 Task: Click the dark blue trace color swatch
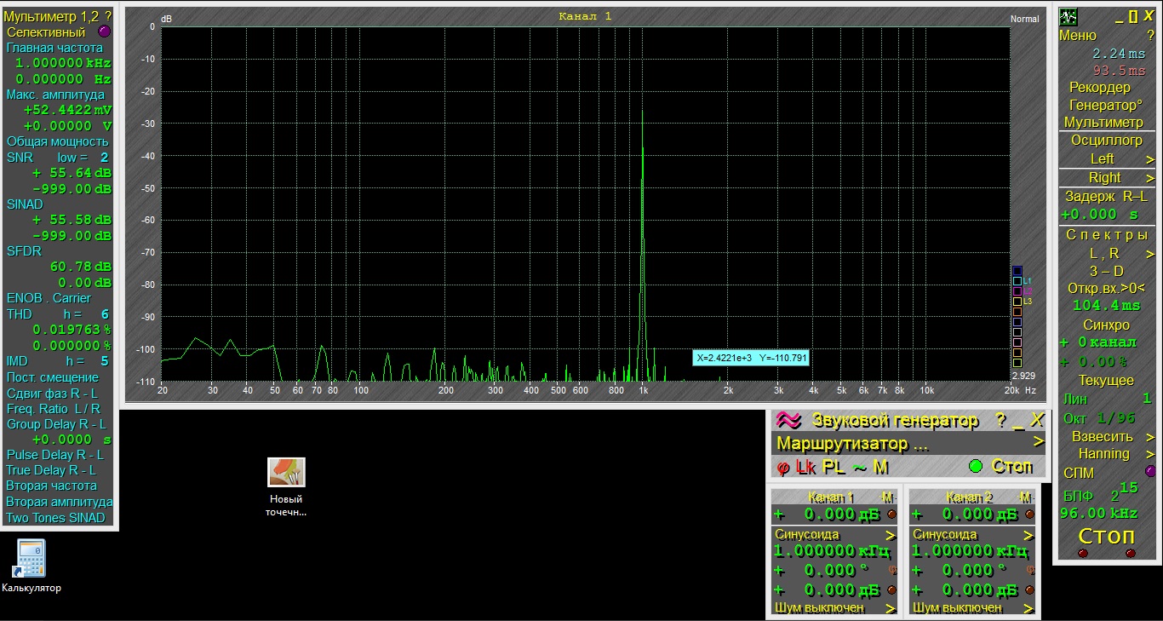1017,271
